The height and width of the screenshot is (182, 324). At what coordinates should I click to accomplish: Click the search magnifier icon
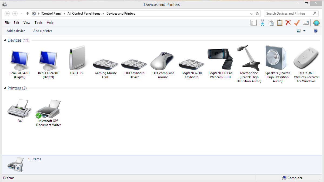click(315, 14)
